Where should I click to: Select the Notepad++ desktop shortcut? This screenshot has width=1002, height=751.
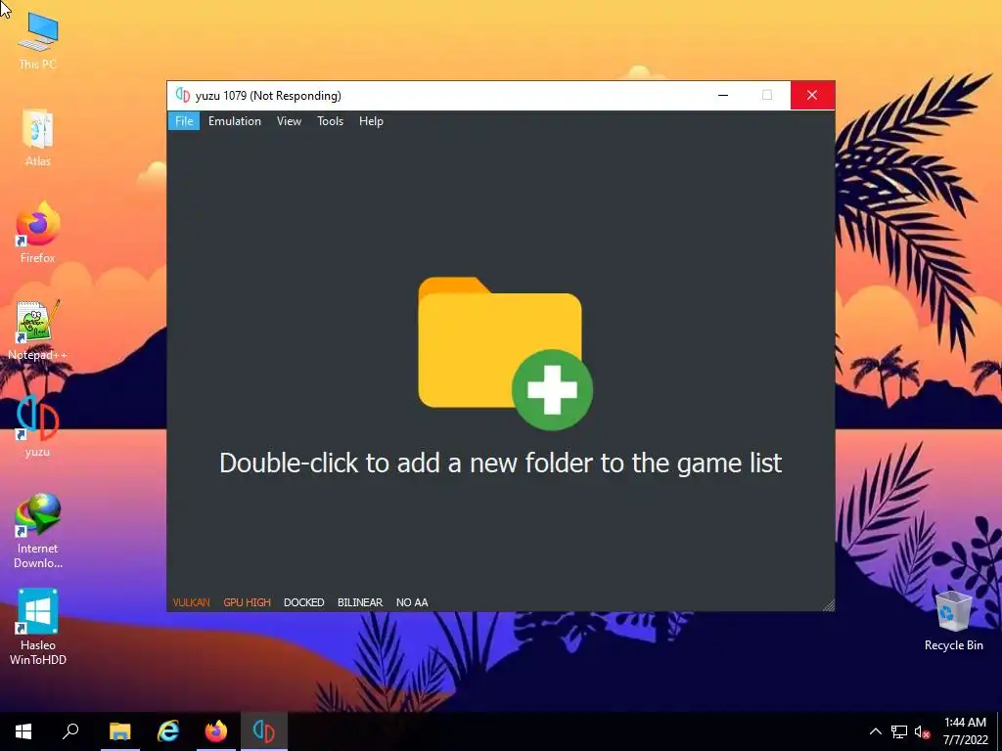click(38, 331)
